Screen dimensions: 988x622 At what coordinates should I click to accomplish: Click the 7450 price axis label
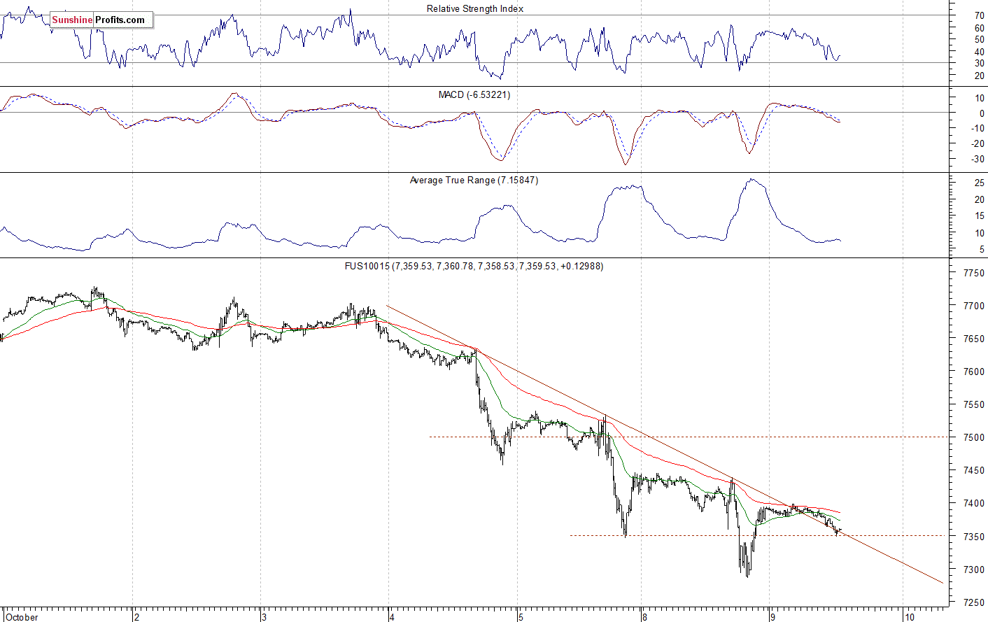973,470
